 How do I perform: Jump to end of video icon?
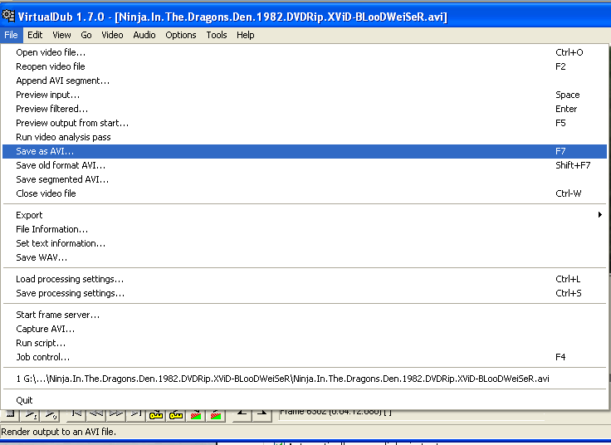coord(136,415)
